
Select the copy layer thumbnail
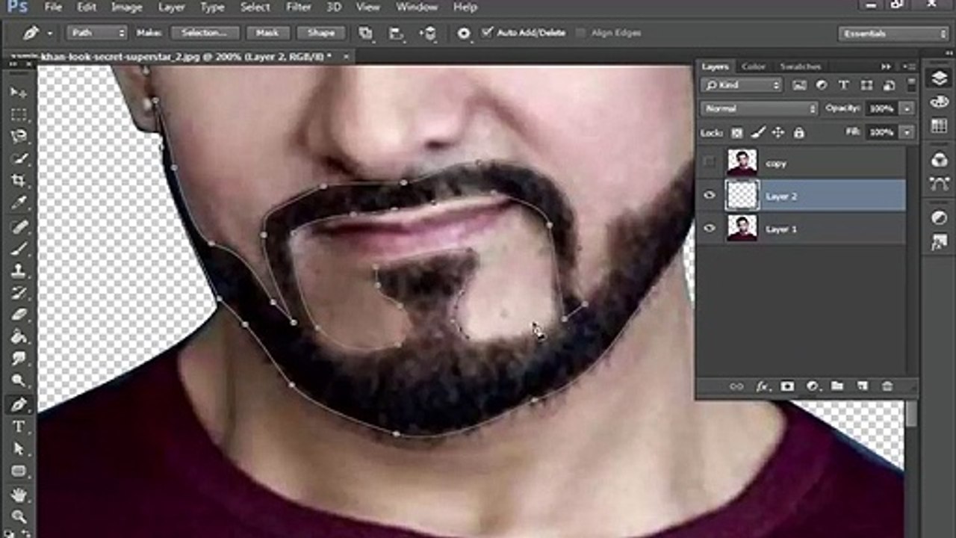[x=742, y=162]
